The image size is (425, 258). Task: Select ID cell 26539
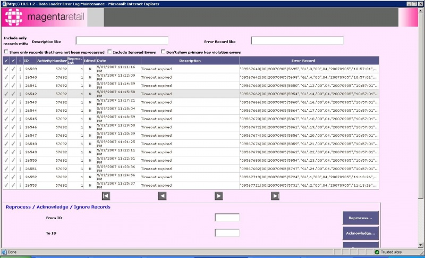coord(29,69)
